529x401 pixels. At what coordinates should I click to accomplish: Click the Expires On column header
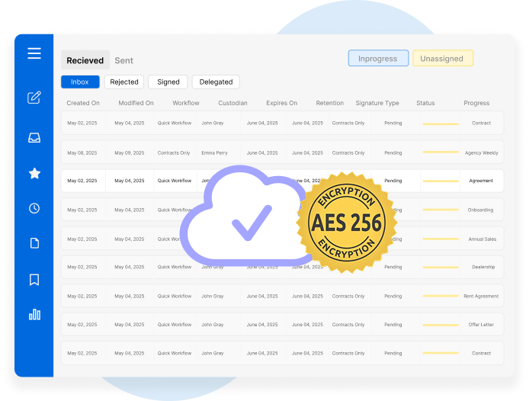point(282,103)
